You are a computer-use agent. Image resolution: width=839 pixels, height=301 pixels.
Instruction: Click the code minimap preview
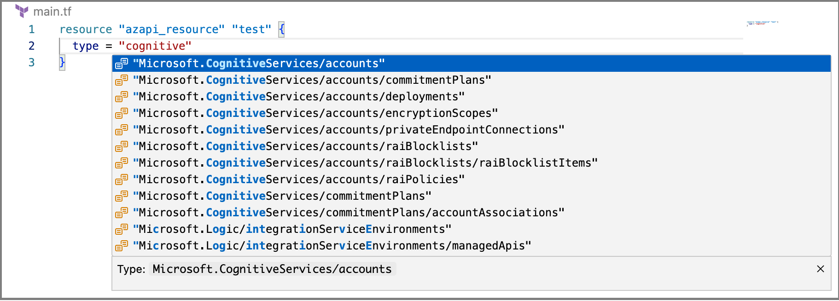(x=762, y=23)
